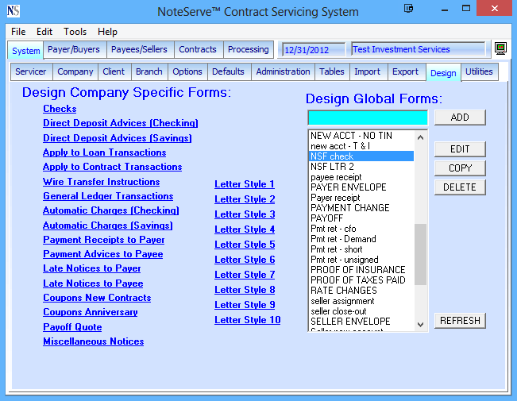517x401 pixels.
Task: Select PAYER ENVELOPE in the forms list
Action: tap(348, 187)
